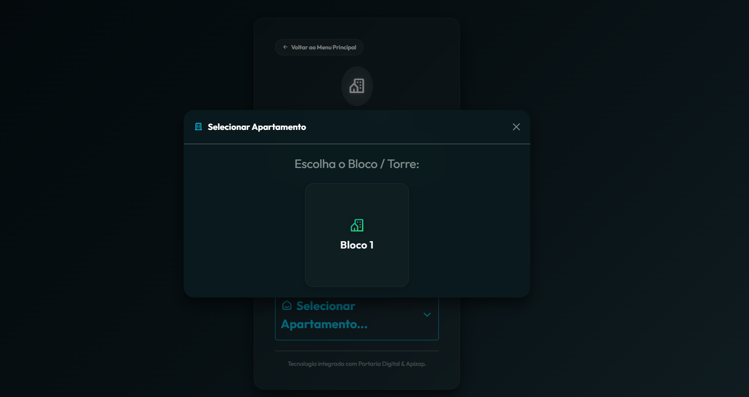Viewport: 749px width, 397px height.
Task: Click the 'Escolha o Bloco / Torre:' heading
Action: [357, 164]
